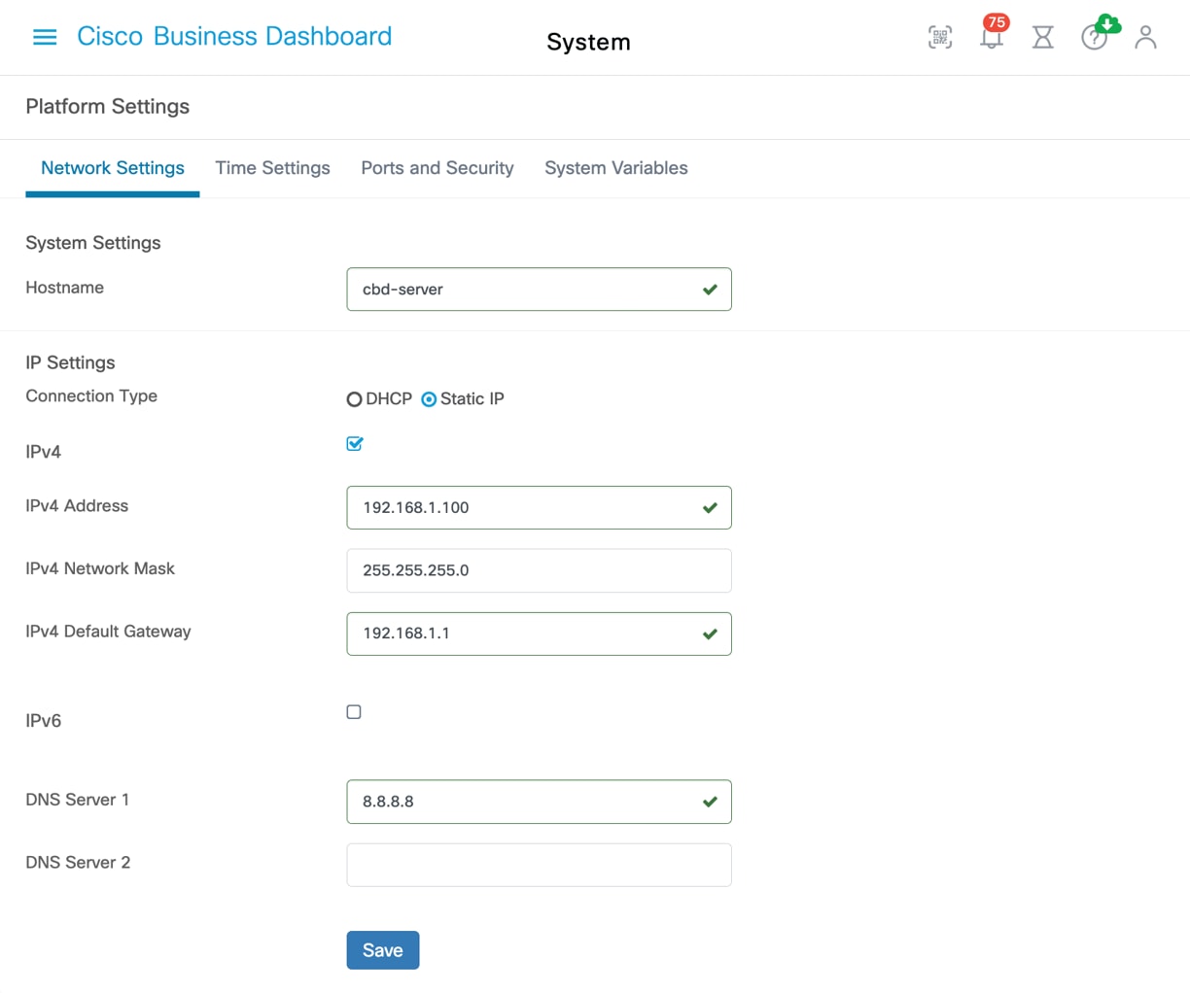
Task: Edit the IPv4 Default Gateway field
Action: tap(539, 633)
